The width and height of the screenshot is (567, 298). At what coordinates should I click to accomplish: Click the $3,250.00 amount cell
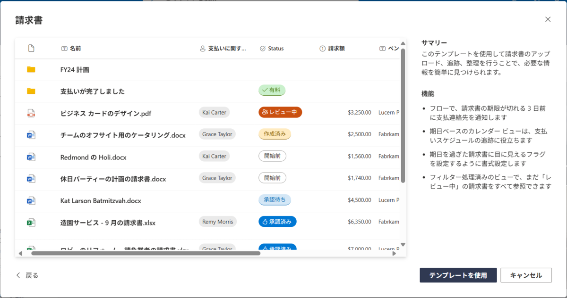(359, 113)
